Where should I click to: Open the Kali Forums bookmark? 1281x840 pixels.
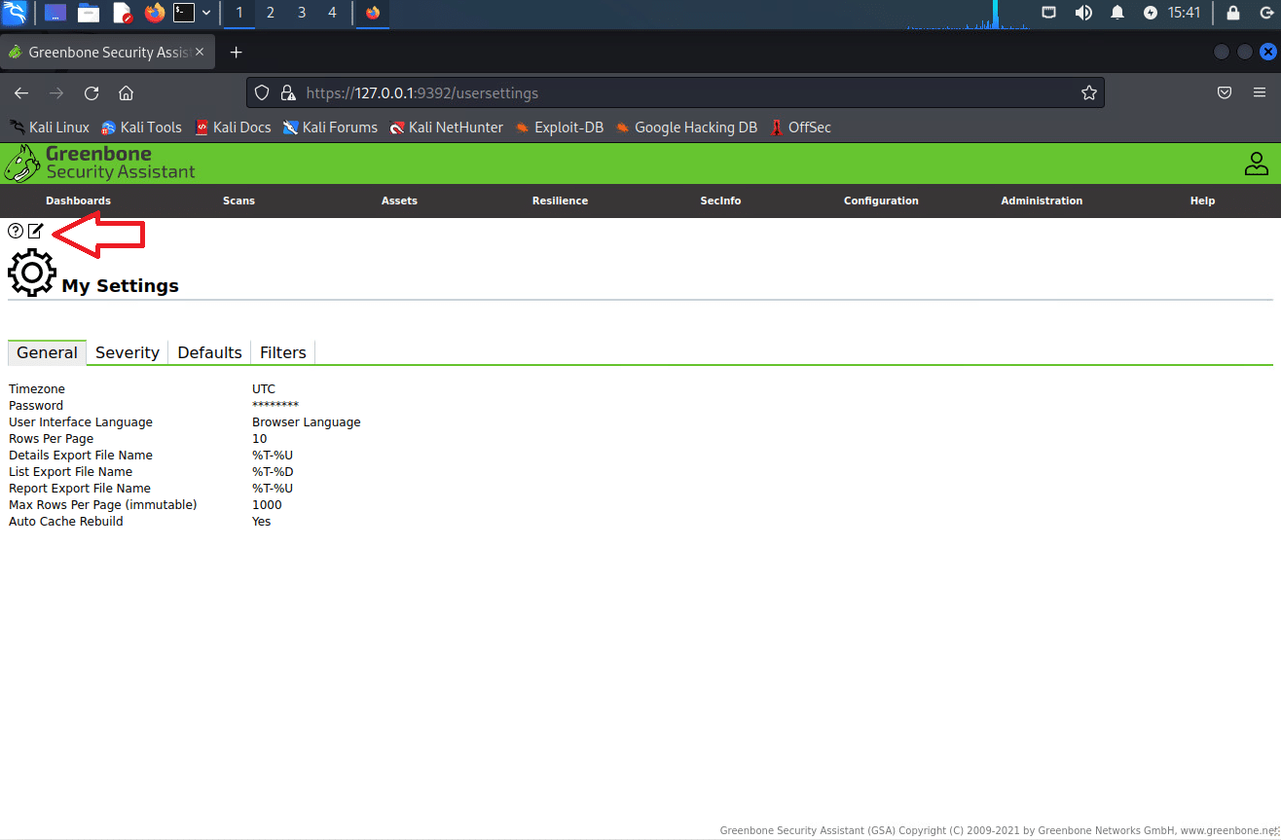(x=330, y=127)
